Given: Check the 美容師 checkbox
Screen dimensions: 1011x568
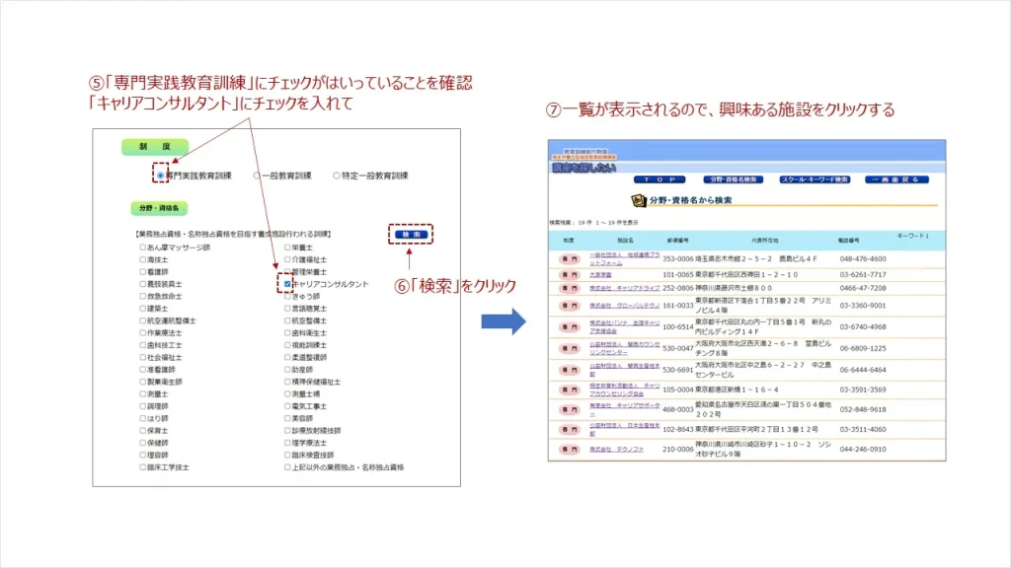Looking at the screenshot, I should tap(287, 418).
